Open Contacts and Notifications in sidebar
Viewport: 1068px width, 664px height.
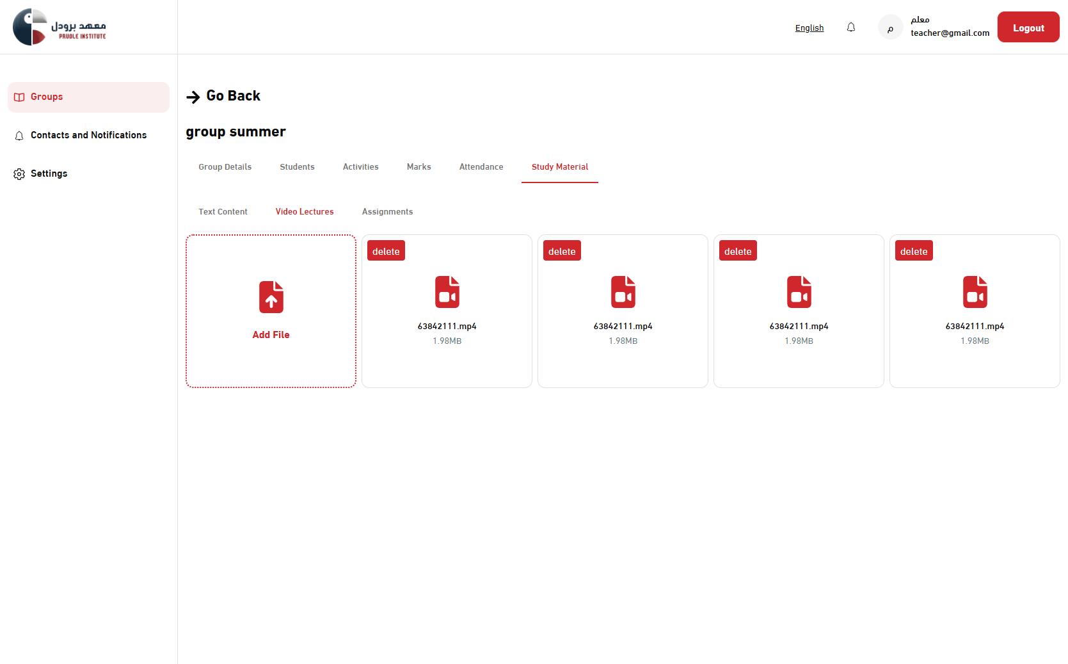tap(88, 135)
